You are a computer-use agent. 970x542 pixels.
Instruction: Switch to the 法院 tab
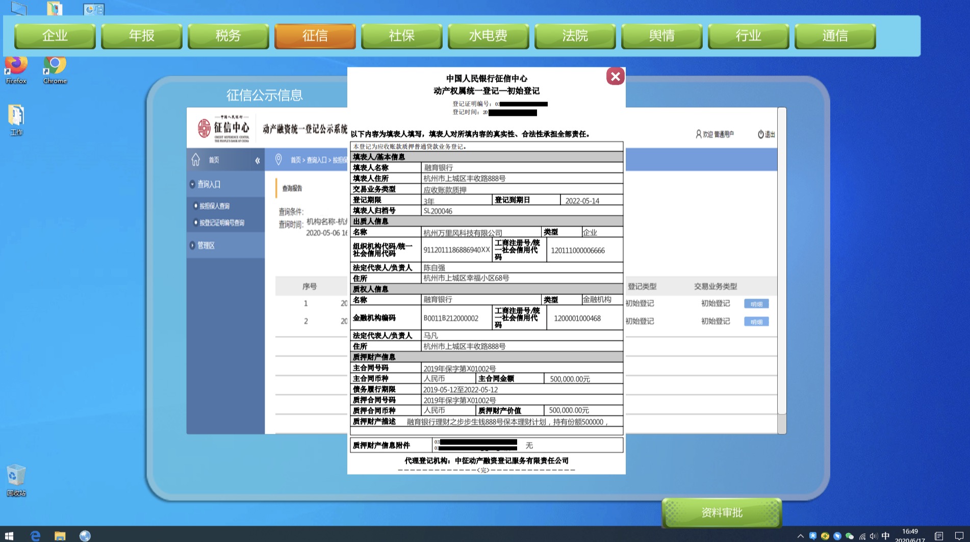click(x=575, y=36)
